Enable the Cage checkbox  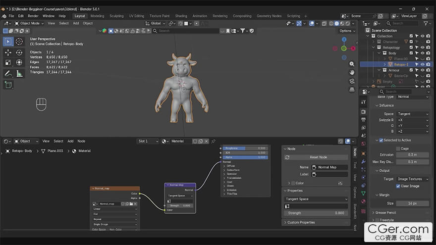pyautogui.click(x=398, y=148)
